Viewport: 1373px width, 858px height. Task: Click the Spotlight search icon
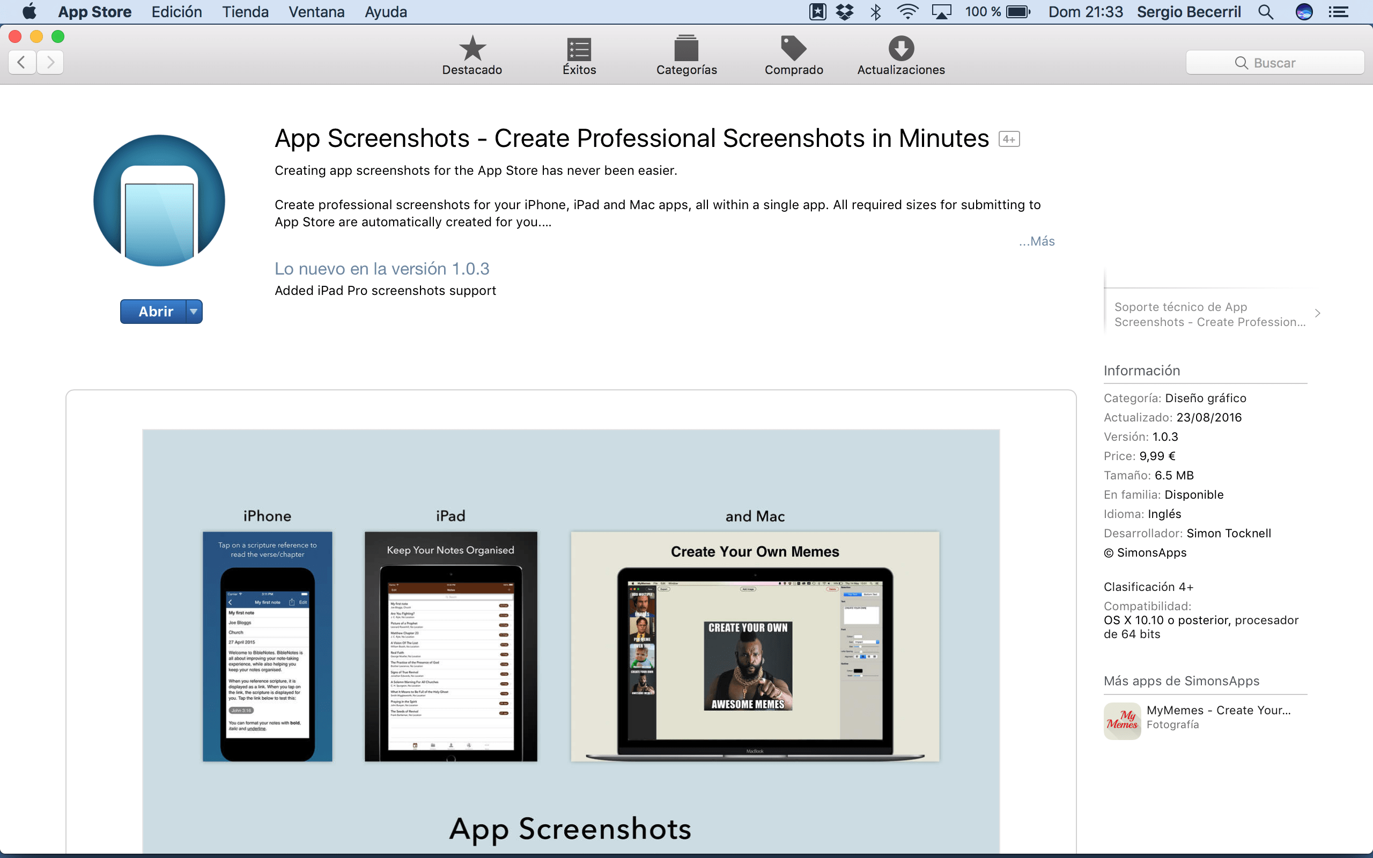point(1266,12)
